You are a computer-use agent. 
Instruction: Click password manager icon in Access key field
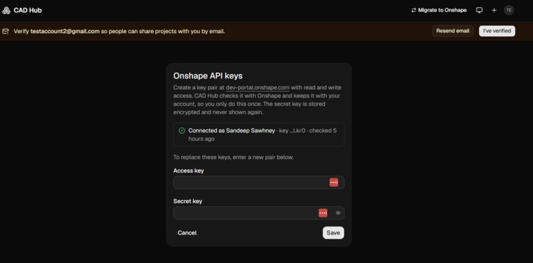[x=334, y=182]
